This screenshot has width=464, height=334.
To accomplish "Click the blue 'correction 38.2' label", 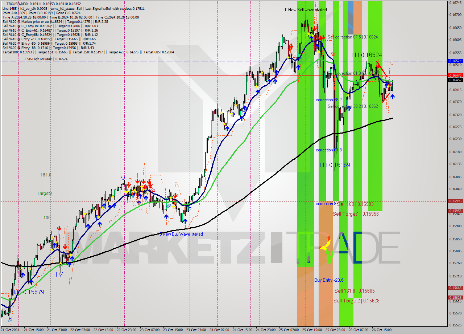I will 329,100.
